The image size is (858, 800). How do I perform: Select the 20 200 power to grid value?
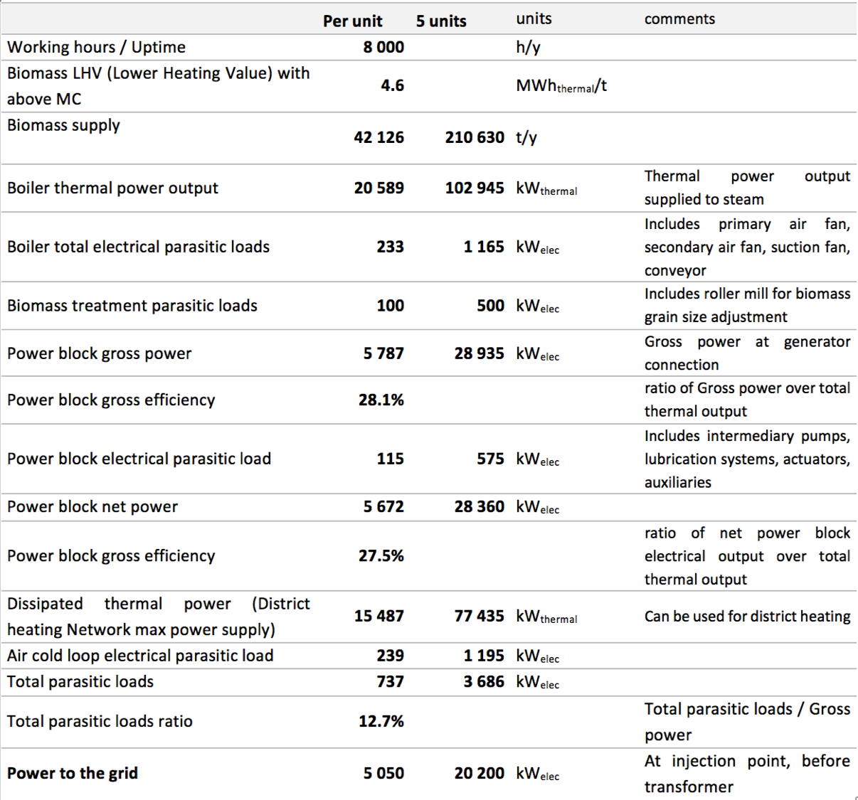tap(479, 773)
